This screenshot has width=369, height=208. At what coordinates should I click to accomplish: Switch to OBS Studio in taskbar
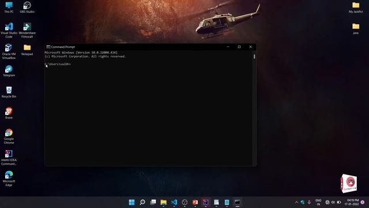[x=184, y=202]
